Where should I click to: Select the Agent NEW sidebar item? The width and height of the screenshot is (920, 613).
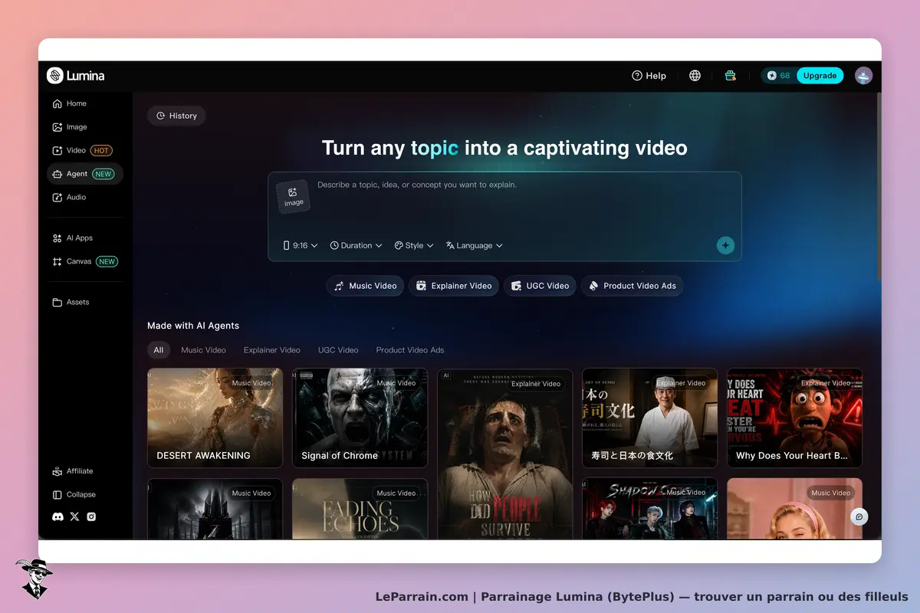[84, 174]
